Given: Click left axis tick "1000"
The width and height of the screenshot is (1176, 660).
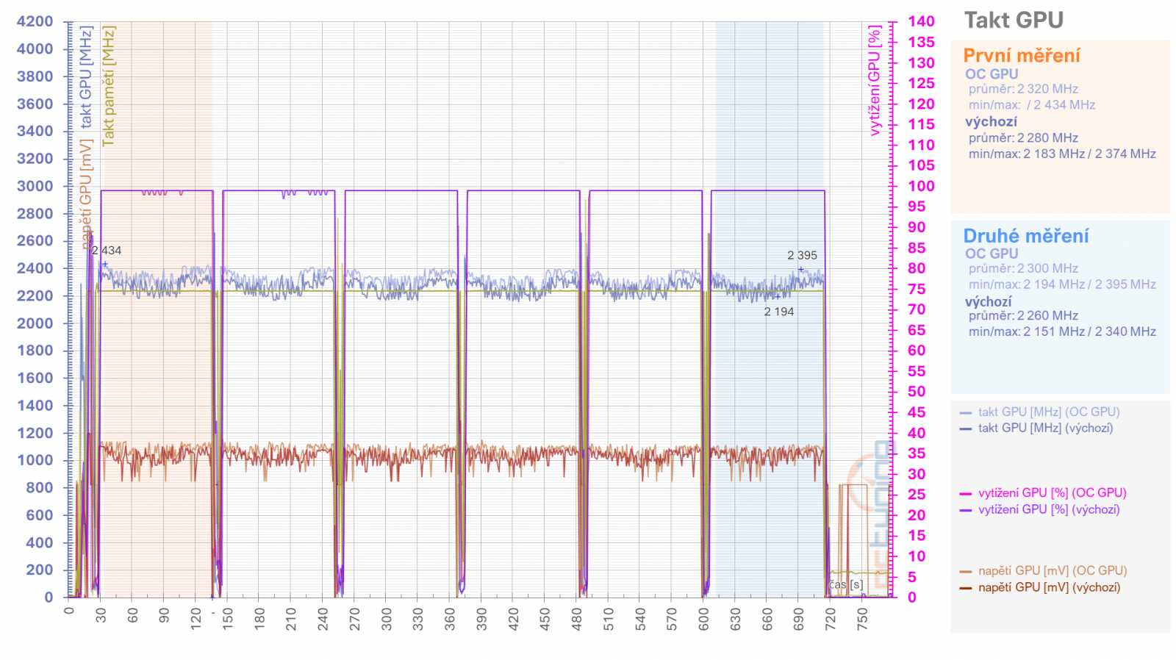Looking at the screenshot, I should [35, 461].
